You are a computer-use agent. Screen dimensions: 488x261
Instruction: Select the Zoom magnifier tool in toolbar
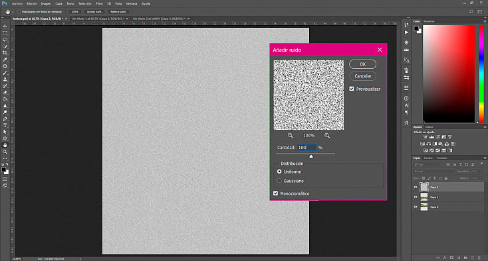[5, 152]
